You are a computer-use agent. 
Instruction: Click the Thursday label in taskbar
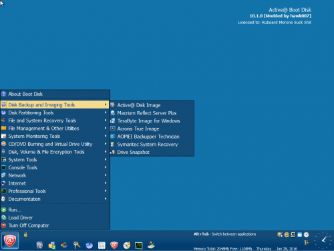[x=264, y=248]
